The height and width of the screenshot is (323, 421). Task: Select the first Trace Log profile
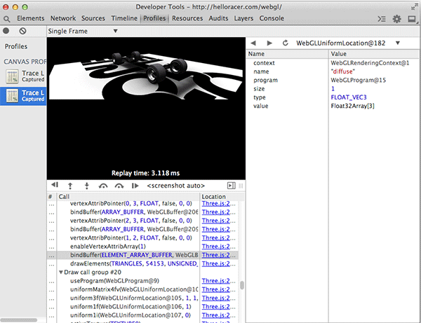pos(23,76)
